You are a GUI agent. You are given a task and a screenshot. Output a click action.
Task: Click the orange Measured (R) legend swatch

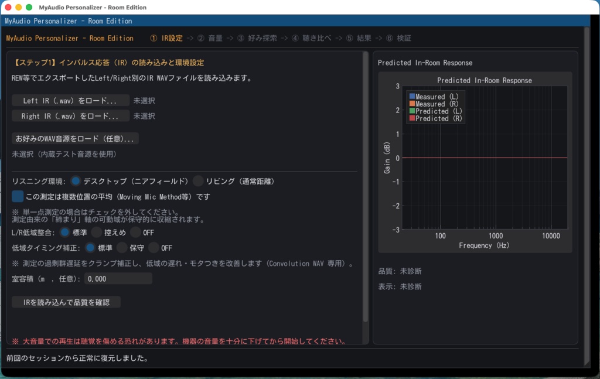pyautogui.click(x=412, y=104)
